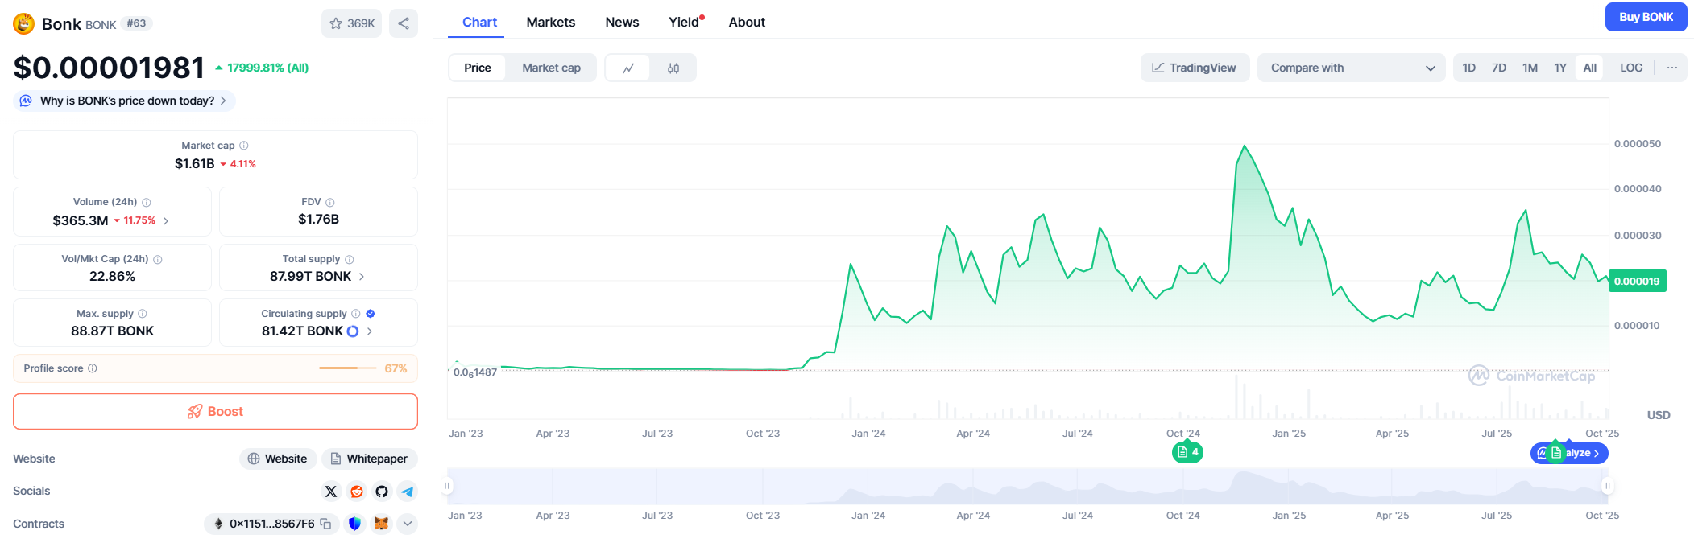Copy the contract address icon
The height and width of the screenshot is (543, 1694).
click(x=326, y=524)
